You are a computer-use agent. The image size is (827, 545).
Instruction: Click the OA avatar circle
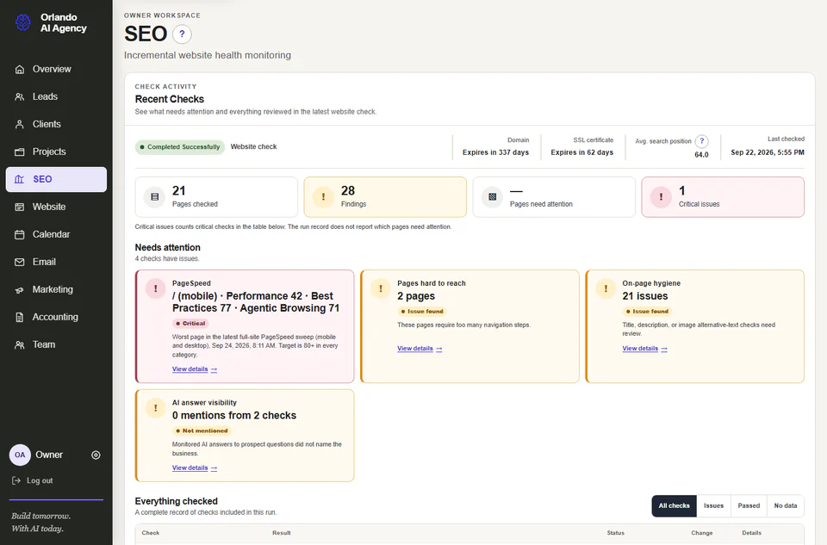click(x=20, y=455)
